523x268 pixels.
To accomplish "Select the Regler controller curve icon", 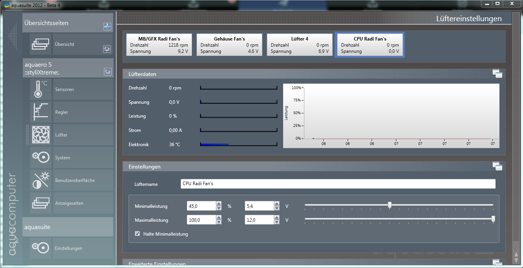I will tap(41, 112).
